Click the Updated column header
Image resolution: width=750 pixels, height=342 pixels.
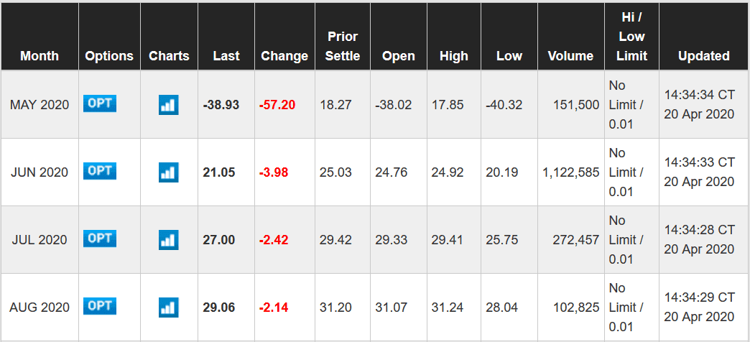(703, 56)
